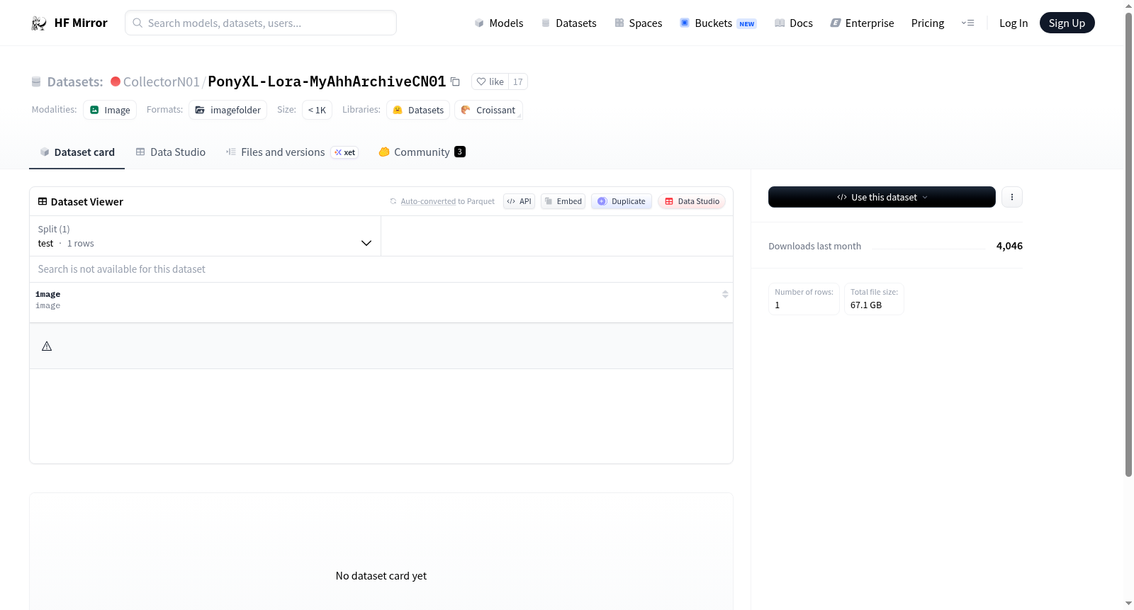The height and width of the screenshot is (610, 1134).
Task: Click the Embed button
Action: click(x=563, y=201)
